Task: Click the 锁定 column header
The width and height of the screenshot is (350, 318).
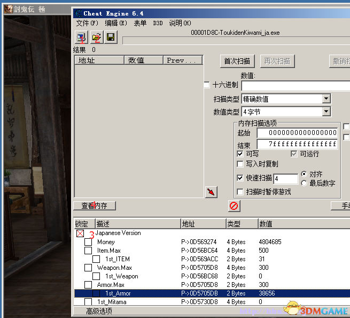Action: pos(84,224)
